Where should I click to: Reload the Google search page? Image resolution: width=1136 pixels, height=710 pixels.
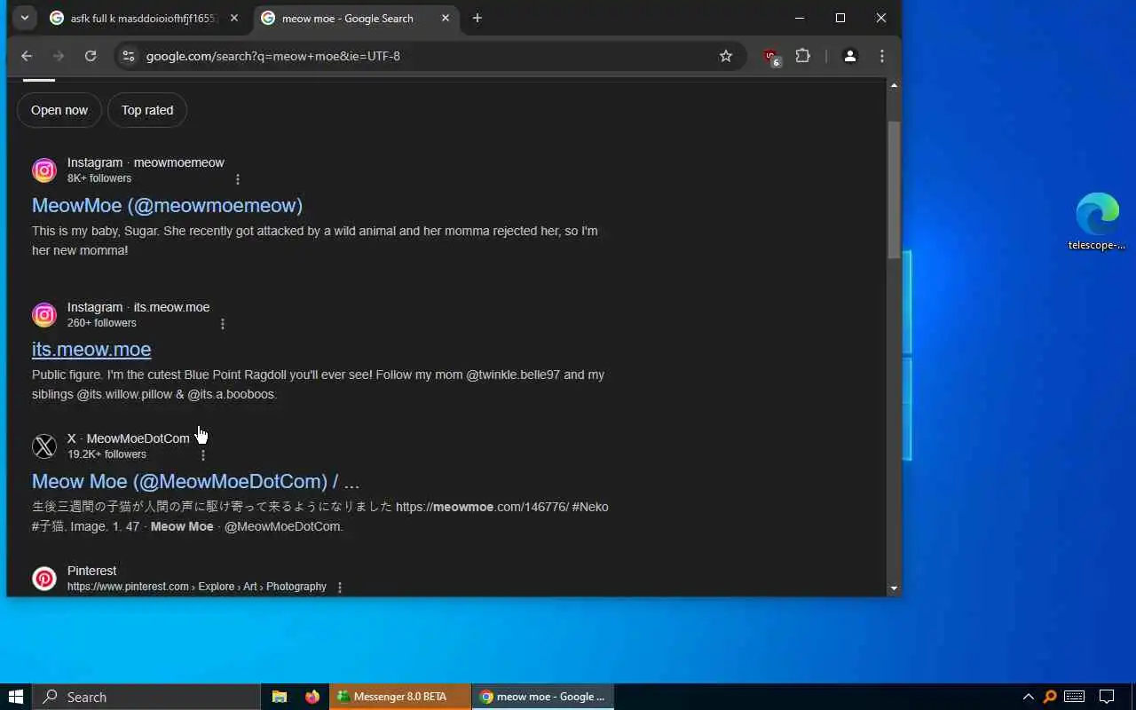coord(91,56)
